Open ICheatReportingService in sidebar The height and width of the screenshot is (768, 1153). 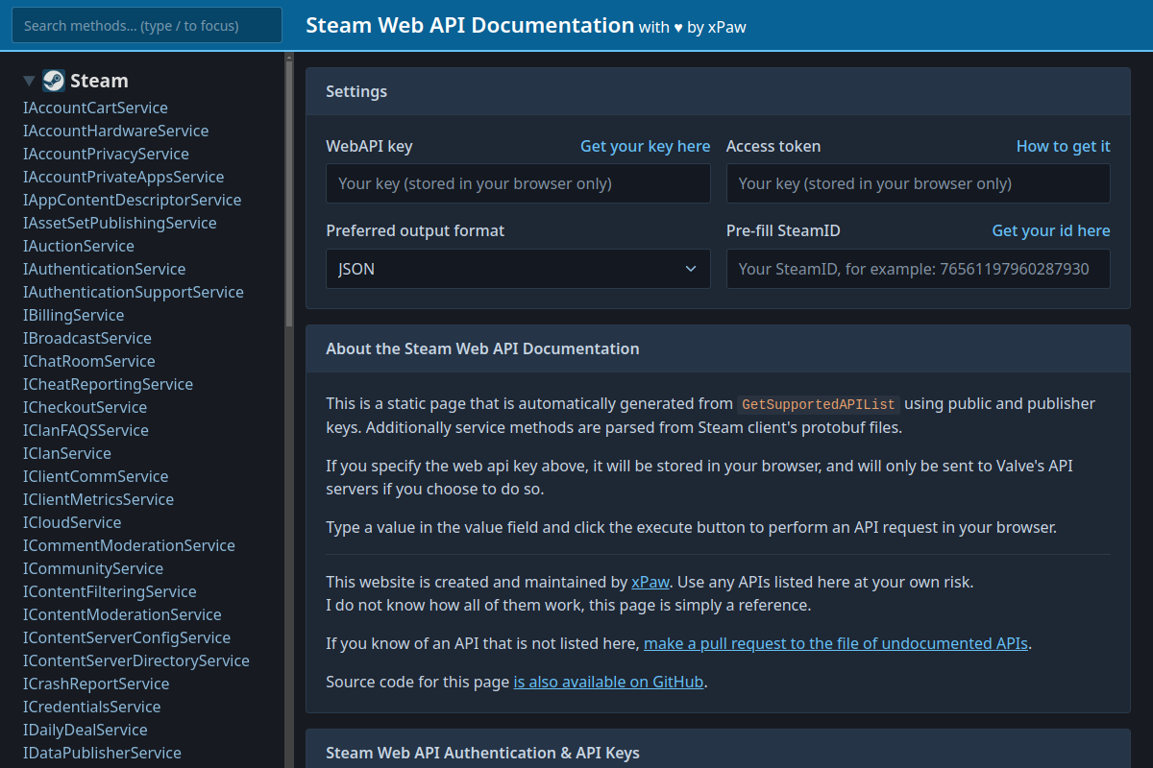[x=108, y=384]
